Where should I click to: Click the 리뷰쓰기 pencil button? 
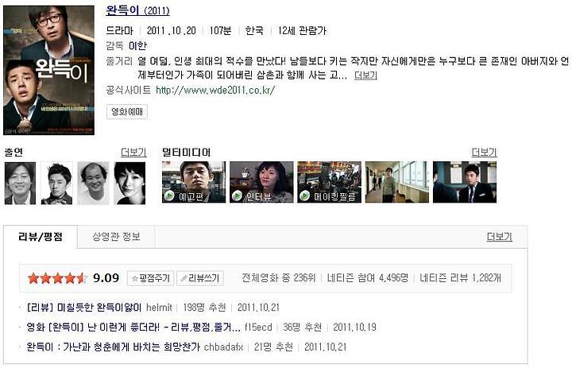coord(200,278)
